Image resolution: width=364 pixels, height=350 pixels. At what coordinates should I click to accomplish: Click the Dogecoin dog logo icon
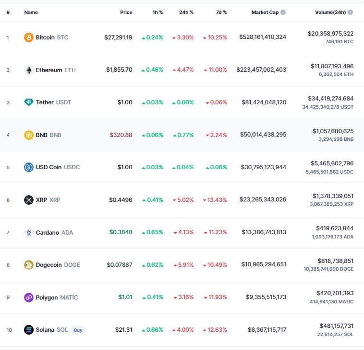click(x=29, y=265)
